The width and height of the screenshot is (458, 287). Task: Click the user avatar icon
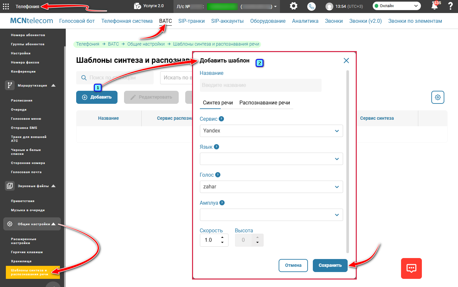pyautogui.click(x=329, y=7)
